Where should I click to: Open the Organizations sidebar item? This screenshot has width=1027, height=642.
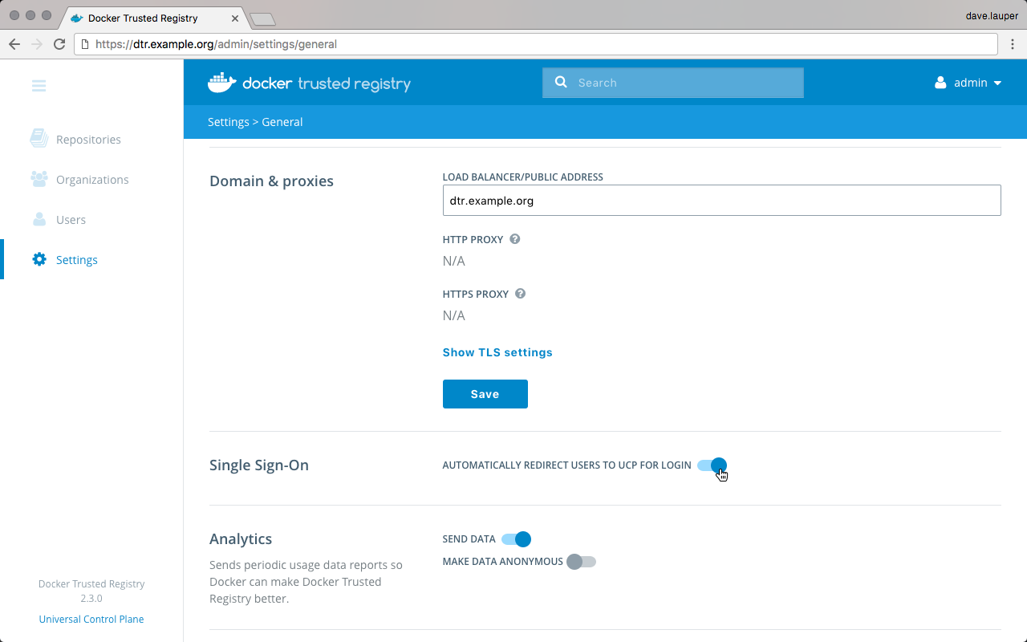click(x=91, y=180)
